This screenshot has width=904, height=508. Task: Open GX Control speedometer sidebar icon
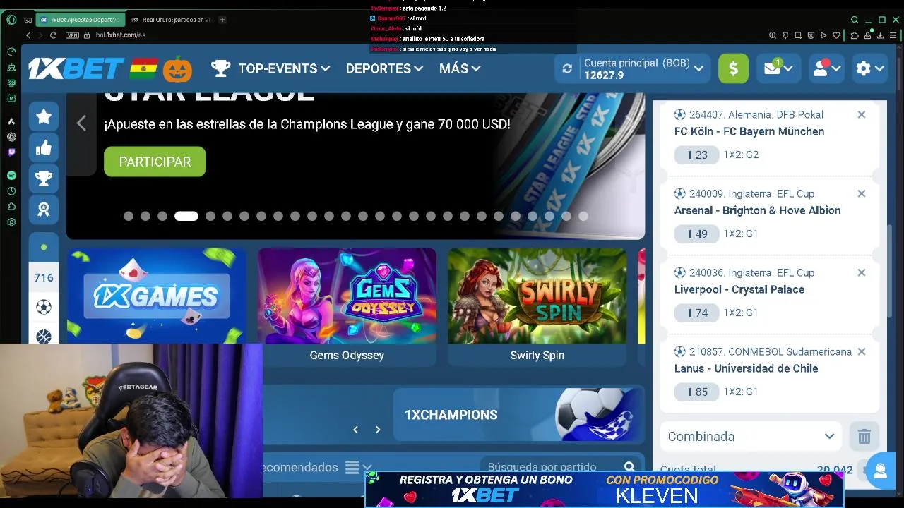pyautogui.click(x=11, y=52)
